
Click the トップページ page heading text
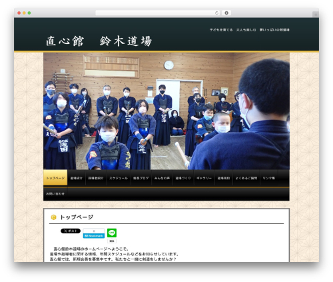click(x=77, y=217)
